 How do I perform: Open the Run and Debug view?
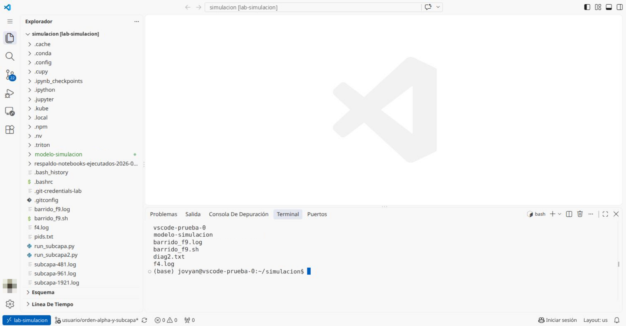tap(10, 93)
